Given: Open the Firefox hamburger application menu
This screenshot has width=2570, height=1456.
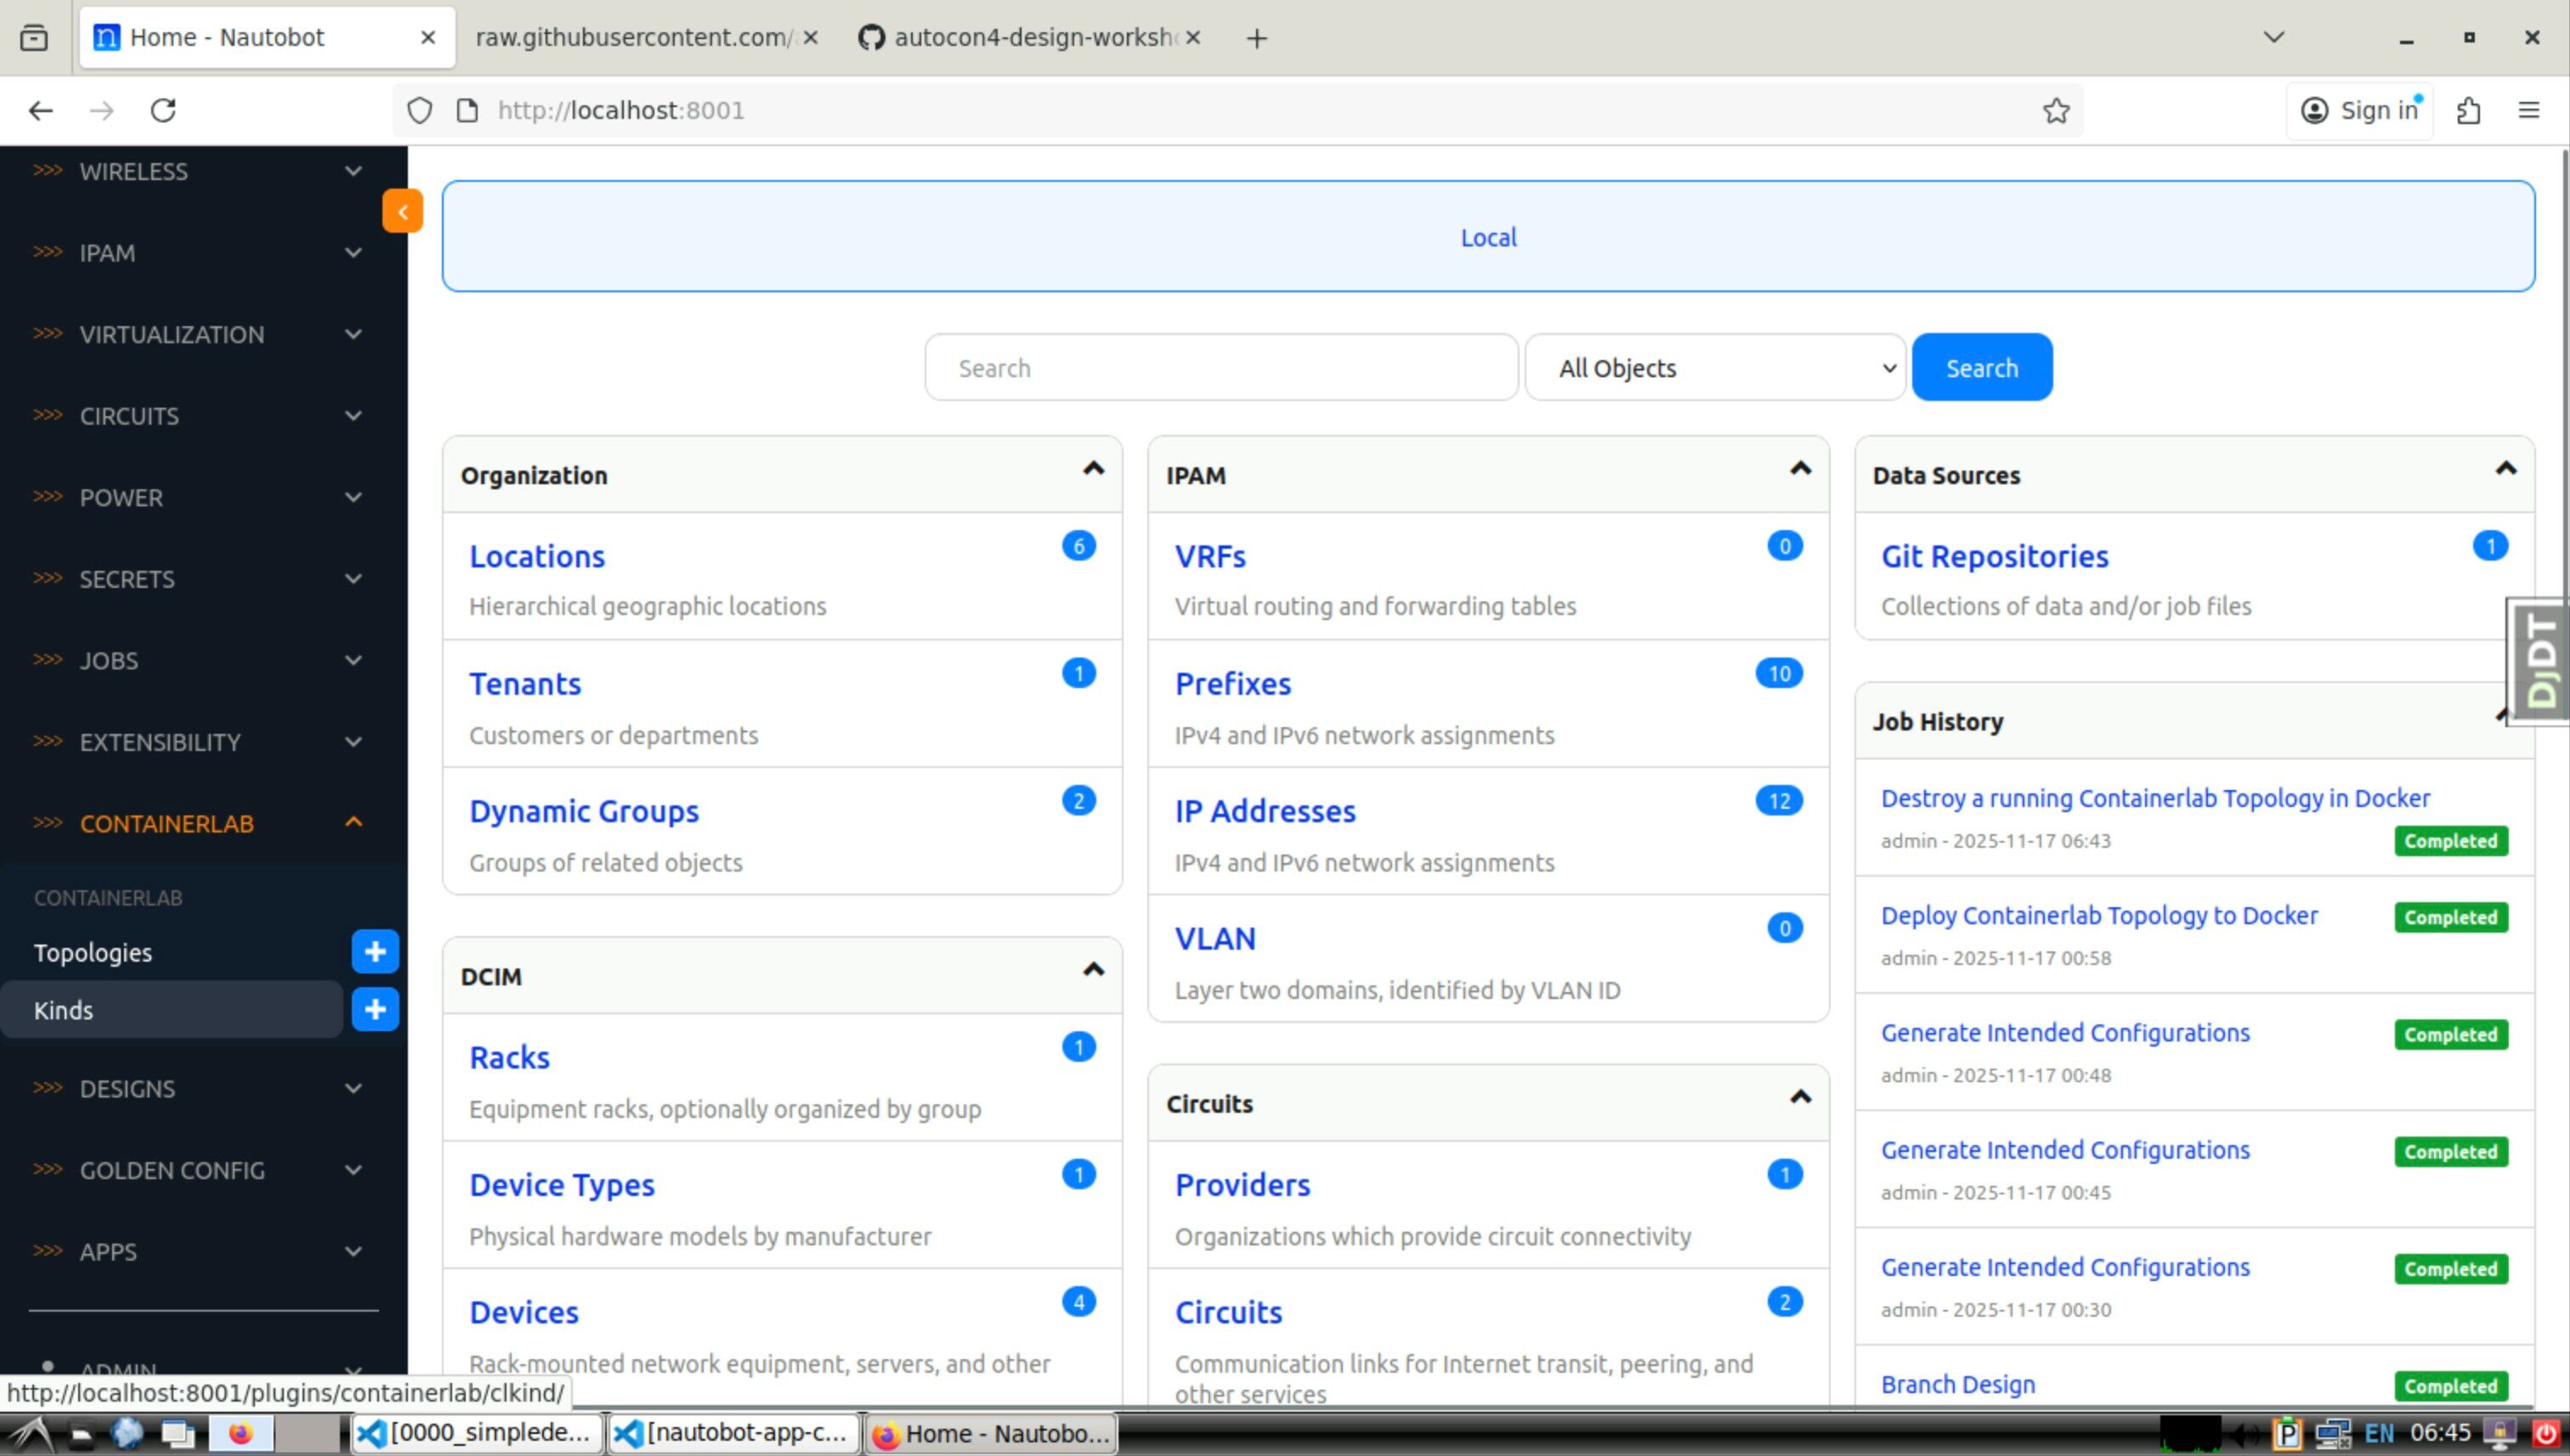Looking at the screenshot, I should [x=2528, y=110].
